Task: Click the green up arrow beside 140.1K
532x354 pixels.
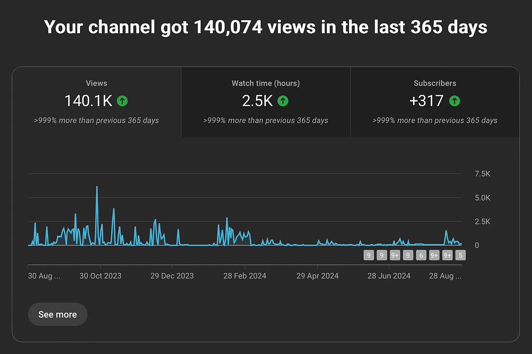Action: pyautogui.click(x=122, y=101)
